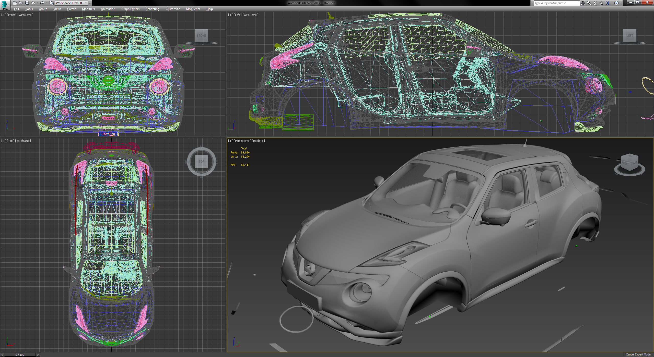Click the time slider previous frame arrow

tap(2, 354)
